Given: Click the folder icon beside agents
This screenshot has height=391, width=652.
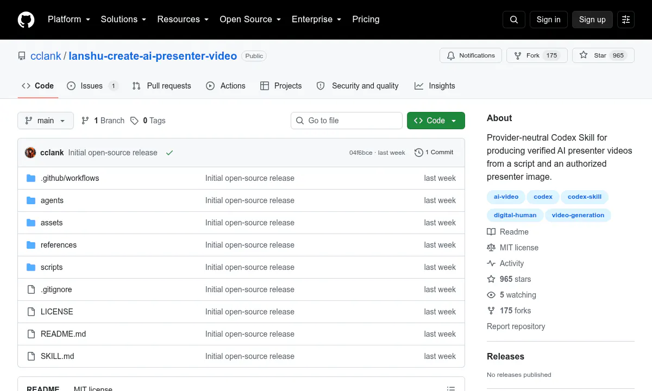Looking at the screenshot, I should pos(31,200).
